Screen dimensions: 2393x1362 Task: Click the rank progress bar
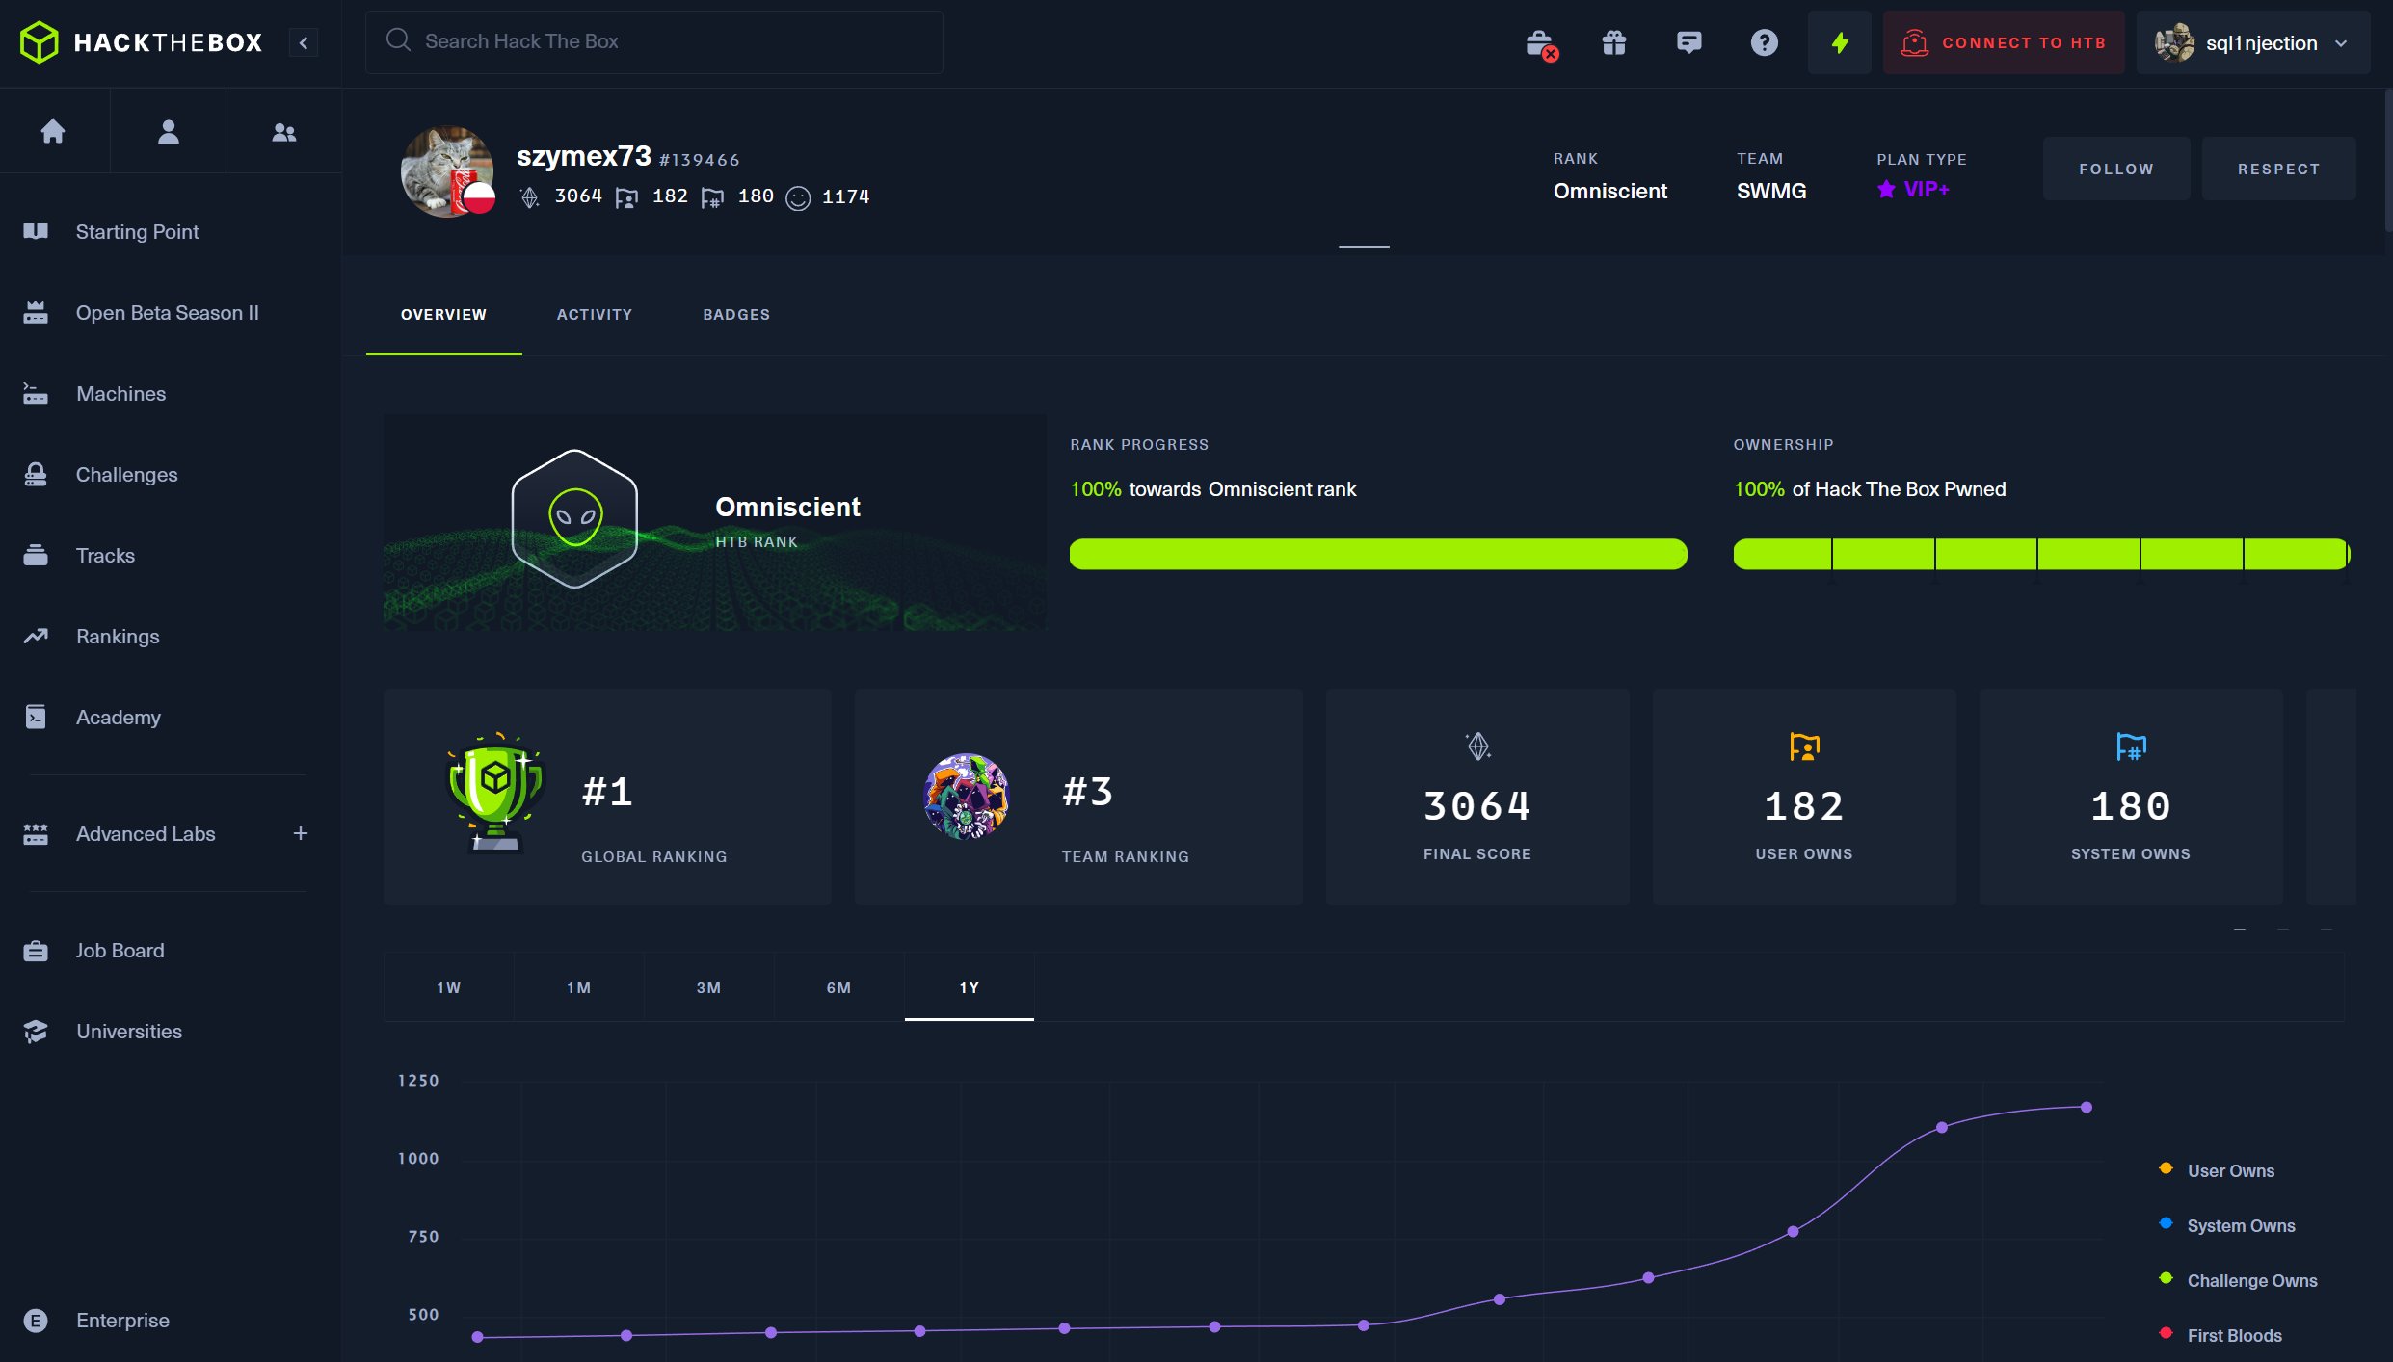(1377, 554)
